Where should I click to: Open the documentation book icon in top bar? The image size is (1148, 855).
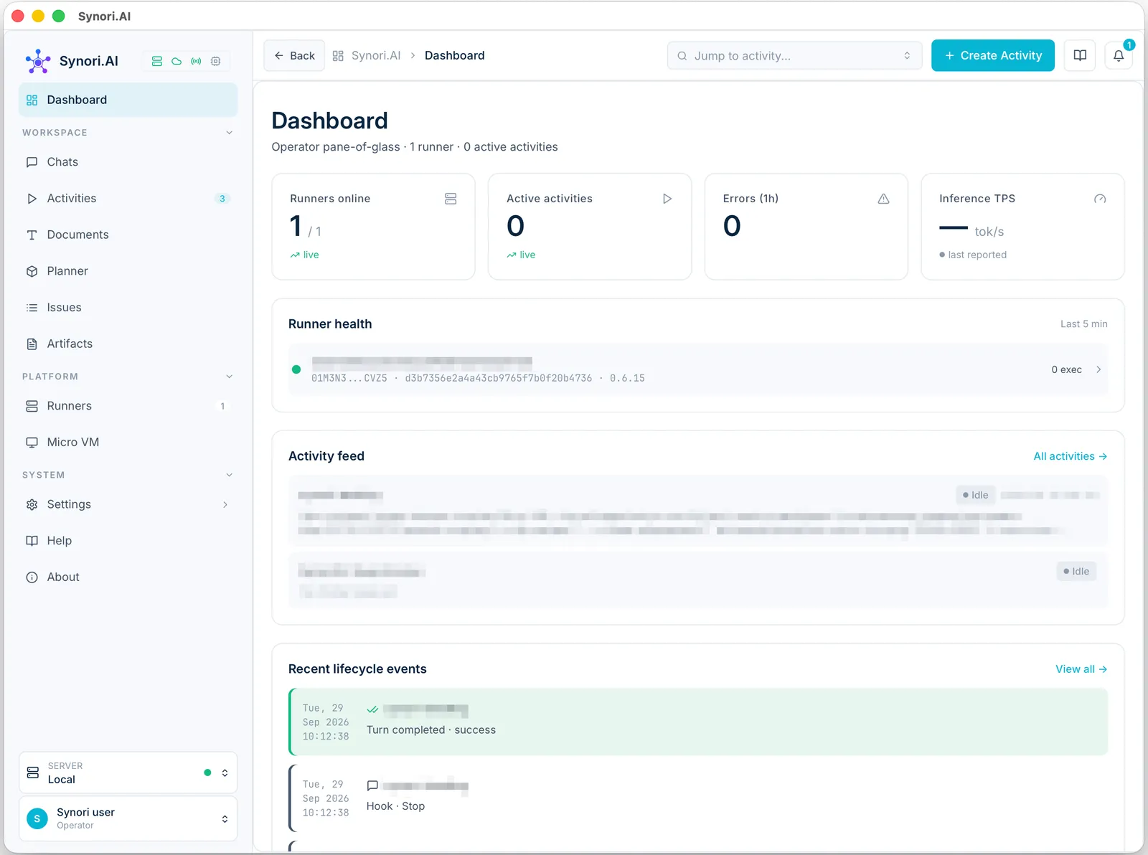pos(1080,55)
